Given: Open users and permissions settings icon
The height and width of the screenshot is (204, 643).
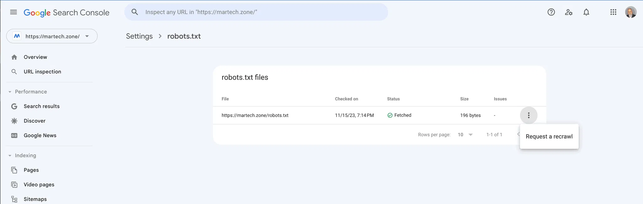Looking at the screenshot, I should pyautogui.click(x=569, y=12).
